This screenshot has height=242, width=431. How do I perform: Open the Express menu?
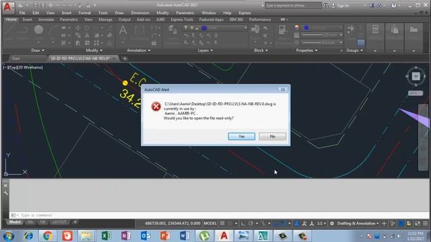[x=244, y=13]
